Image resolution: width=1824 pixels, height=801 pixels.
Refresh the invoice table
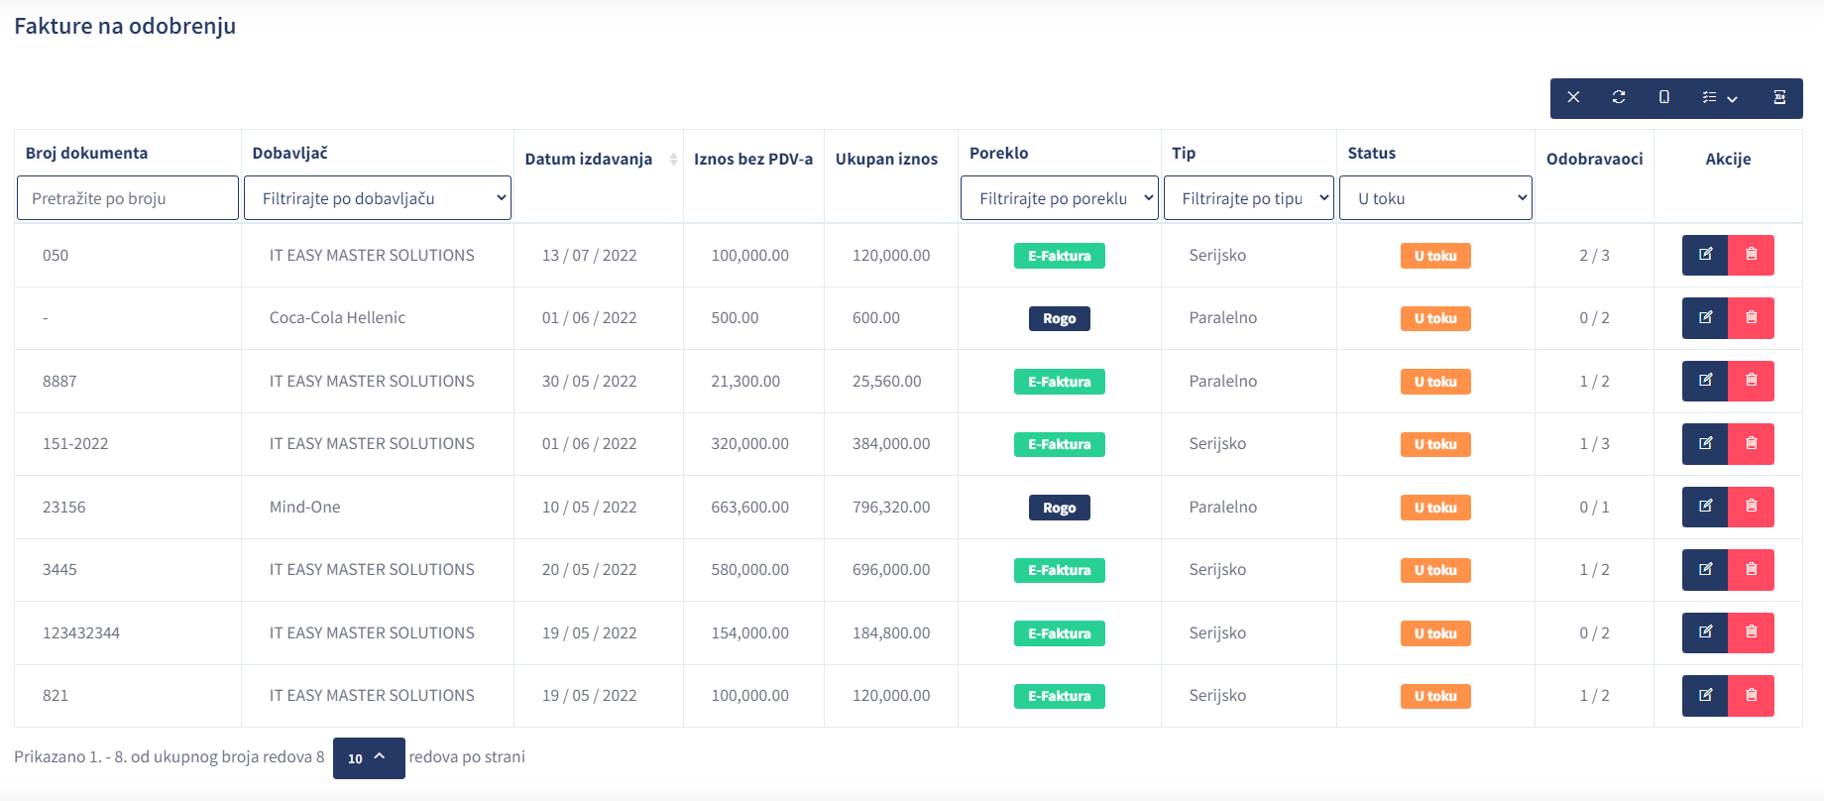1619,97
